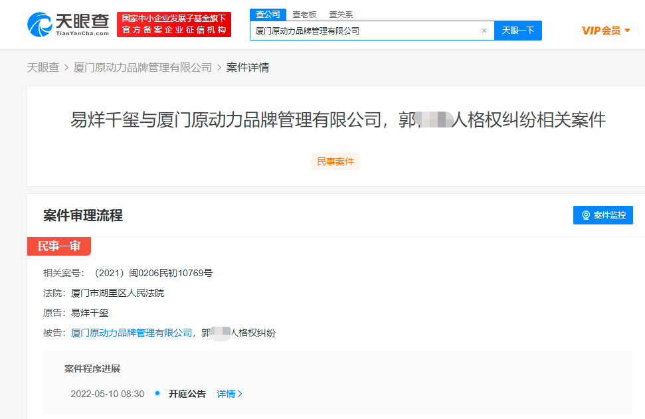Switch to the 查关系 tab

pyautogui.click(x=341, y=15)
